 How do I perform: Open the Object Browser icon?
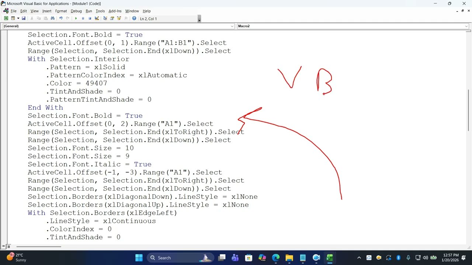[x=119, y=18]
